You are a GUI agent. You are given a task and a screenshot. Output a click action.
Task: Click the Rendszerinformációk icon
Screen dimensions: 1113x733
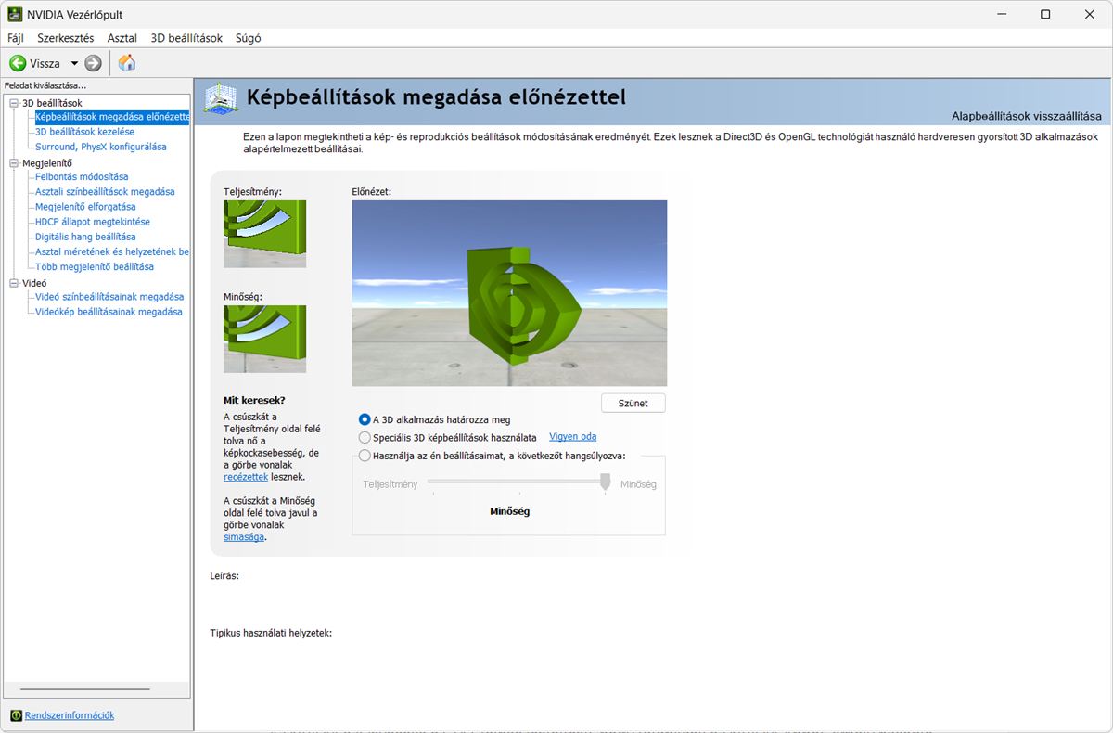point(16,715)
